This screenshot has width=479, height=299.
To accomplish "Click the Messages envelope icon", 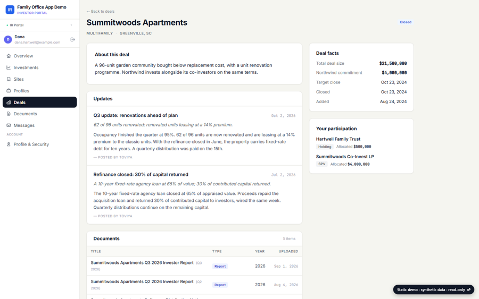I will point(9,125).
